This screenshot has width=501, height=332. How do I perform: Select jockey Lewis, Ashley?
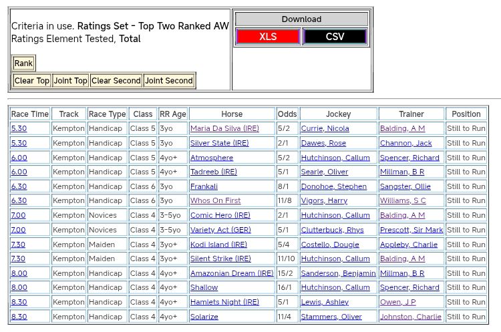[x=325, y=302]
